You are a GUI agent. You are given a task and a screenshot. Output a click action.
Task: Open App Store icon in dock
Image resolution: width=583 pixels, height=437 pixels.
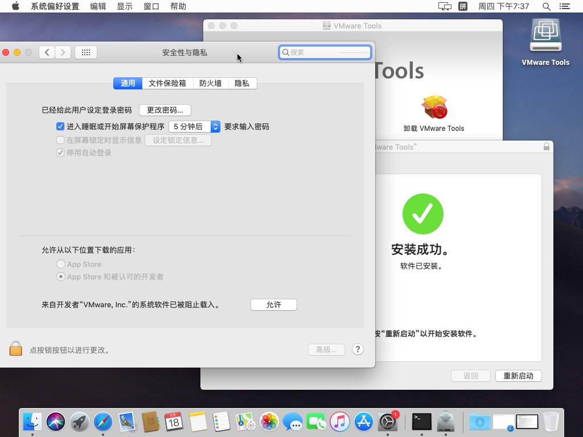[364, 422]
